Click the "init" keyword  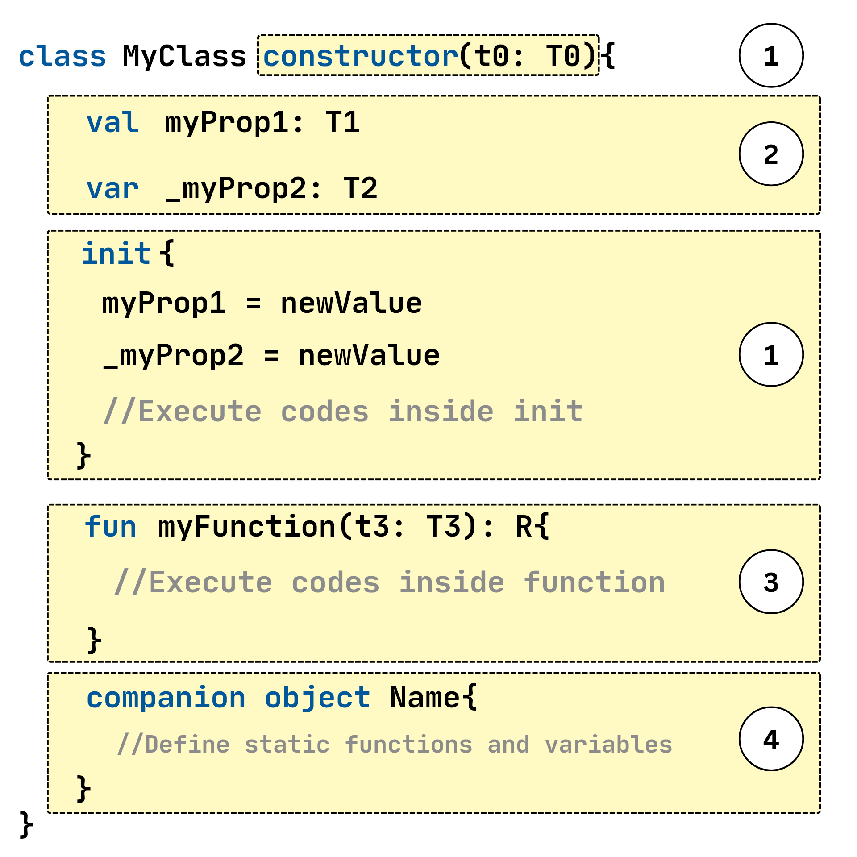pos(116,253)
